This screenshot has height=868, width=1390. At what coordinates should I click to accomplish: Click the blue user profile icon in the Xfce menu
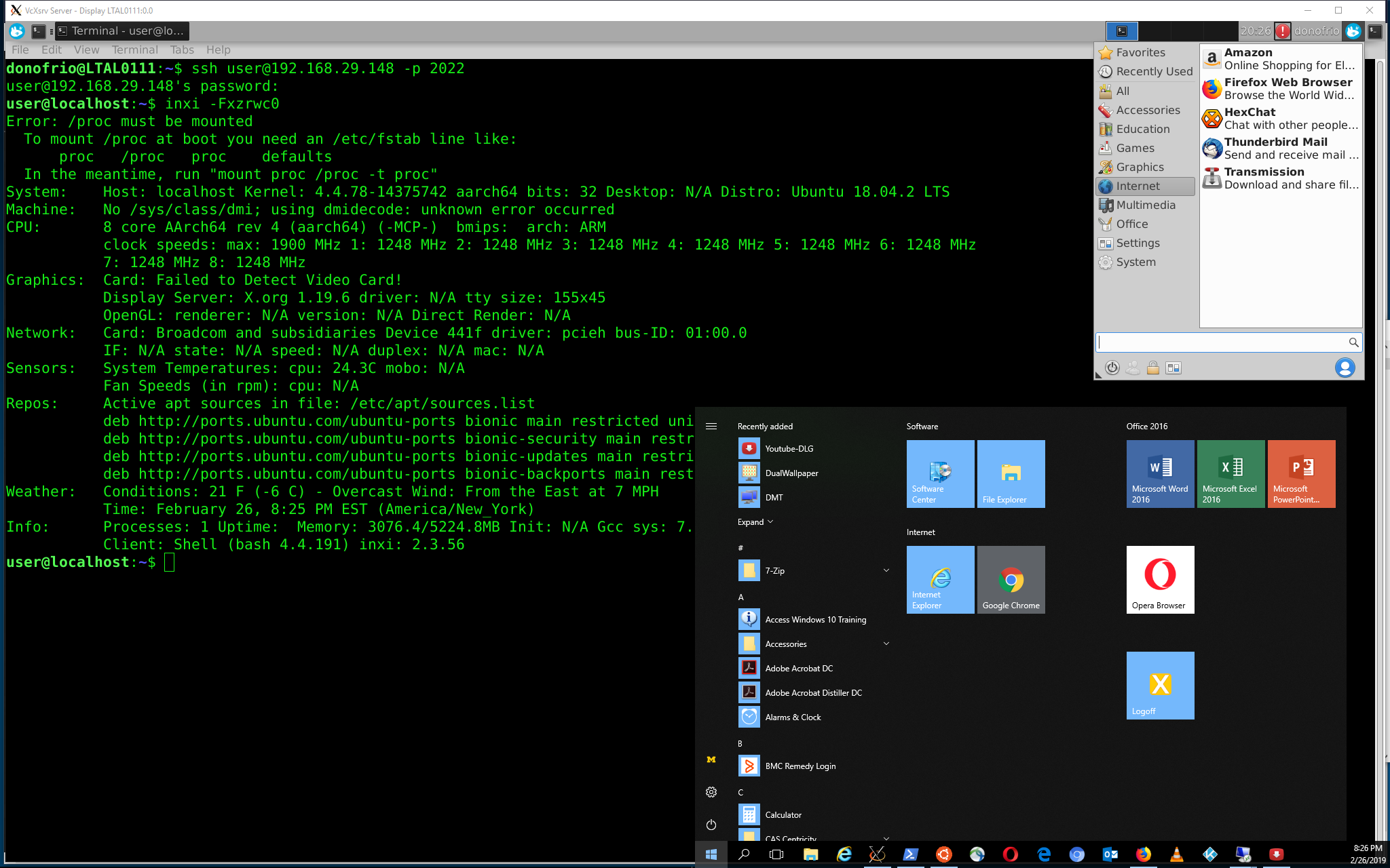click(1345, 368)
